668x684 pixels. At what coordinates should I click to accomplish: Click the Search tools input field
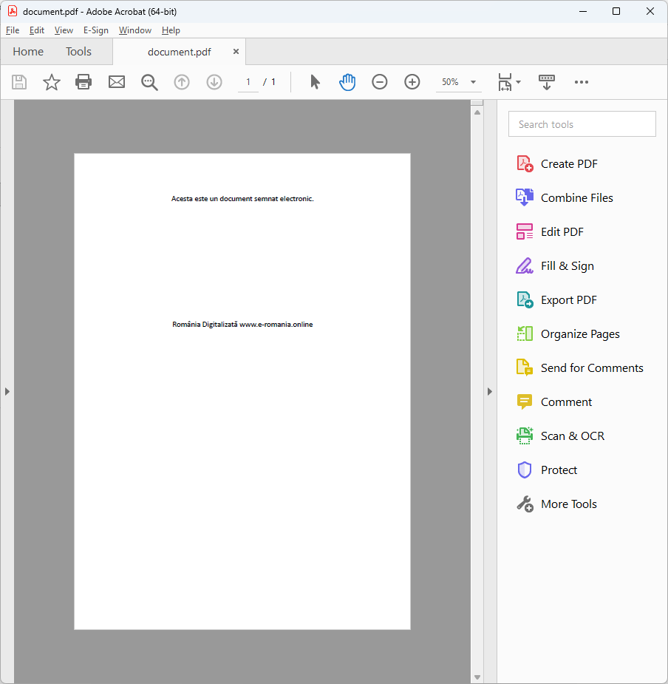pyautogui.click(x=582, y=124)
